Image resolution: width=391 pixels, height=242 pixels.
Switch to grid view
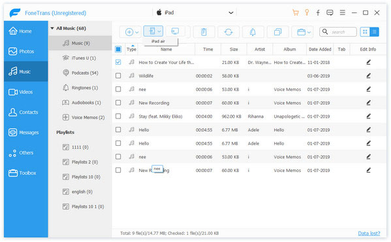point(365,31)
